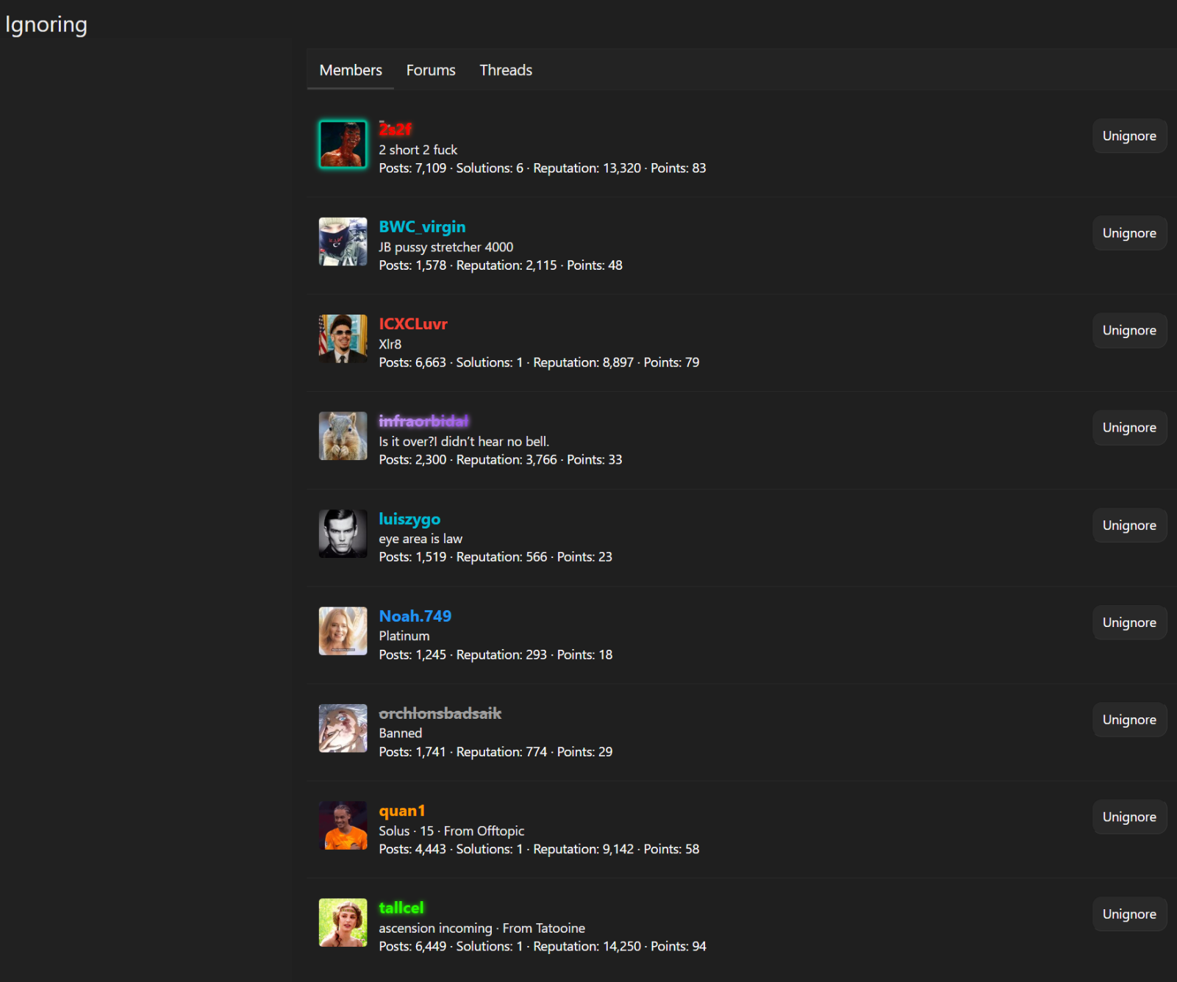Click 'ascension incoming · From Tatooine' text
The height and width of the screenshot is (982, 1177).
[x=482, y=928]
